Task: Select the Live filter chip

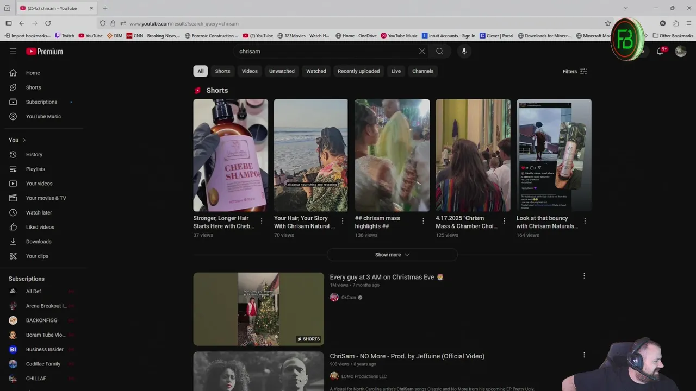Action: (396, 71)
